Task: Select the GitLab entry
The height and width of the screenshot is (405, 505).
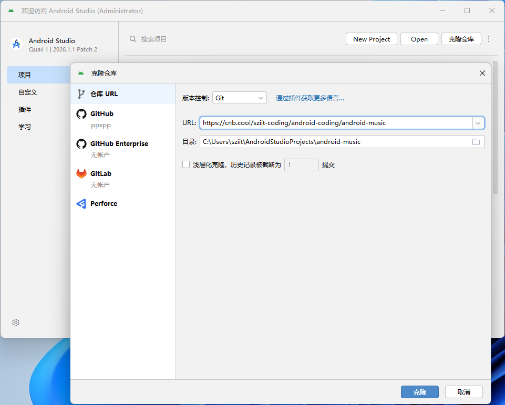Action: [x=123, y=179]
